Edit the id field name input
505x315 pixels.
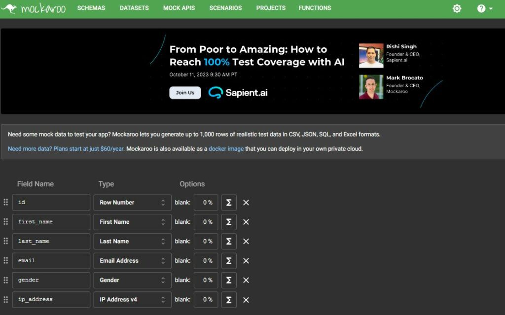click(51, 203)
